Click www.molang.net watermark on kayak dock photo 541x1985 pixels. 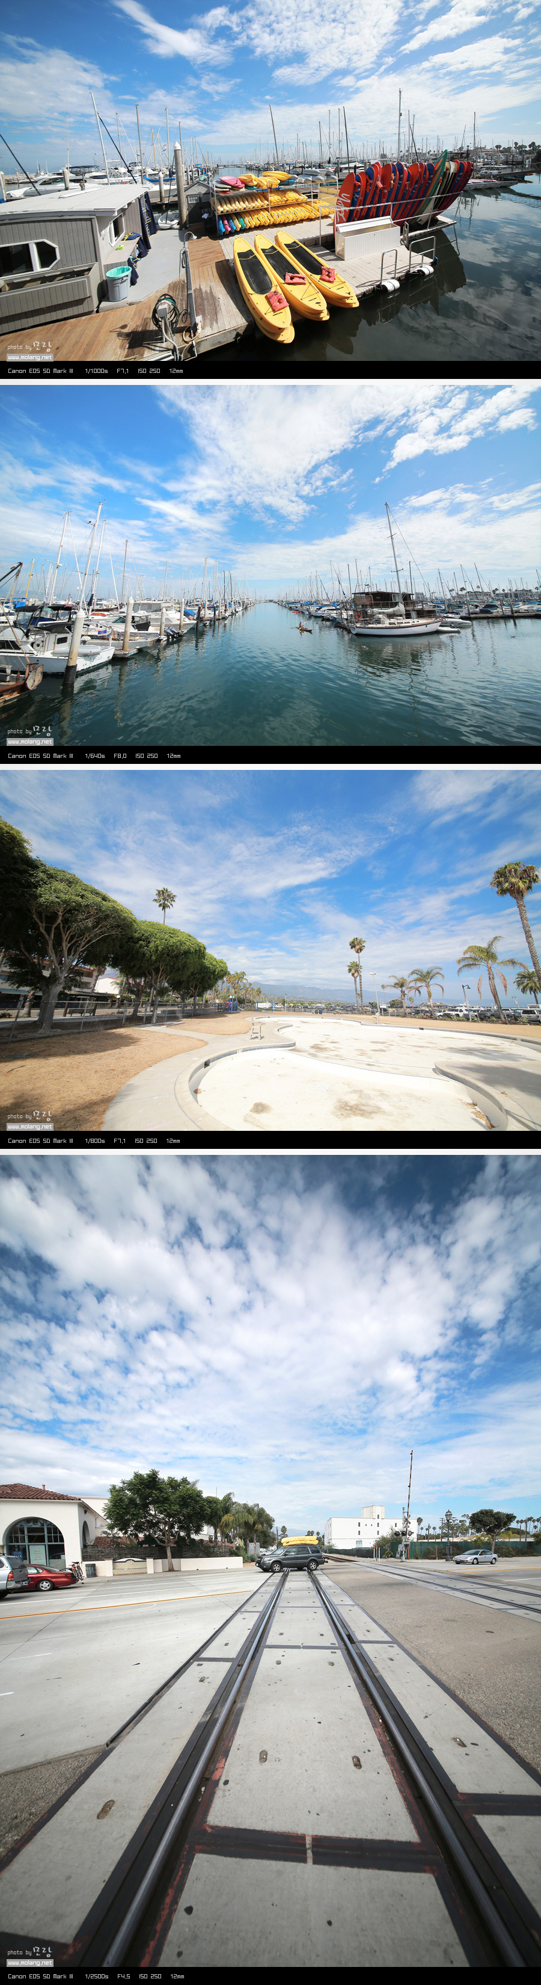coord(30,357)
